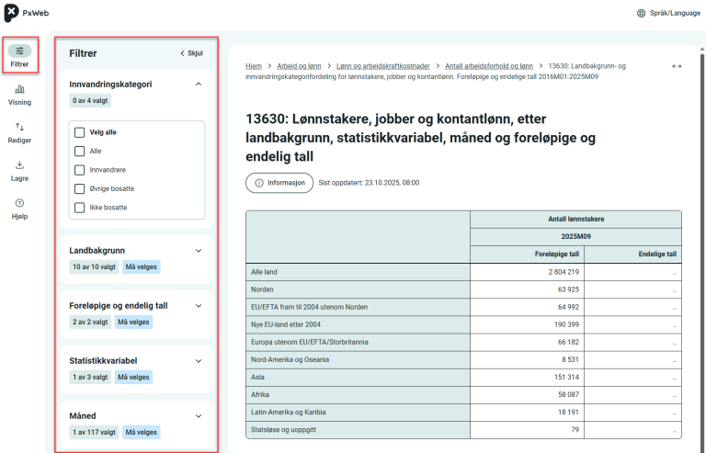Open Lønn og arbeidskraftkostnader breadcrumb link
Screen dimensions: 706x453
[383, 66]
